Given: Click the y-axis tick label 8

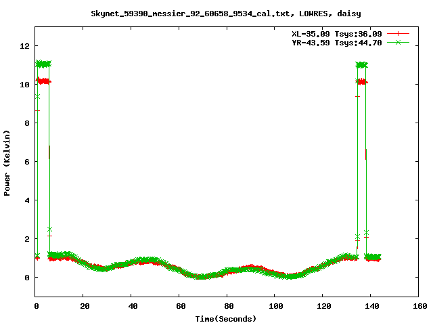Looking at the screenshot, I should tap(27, 123).
